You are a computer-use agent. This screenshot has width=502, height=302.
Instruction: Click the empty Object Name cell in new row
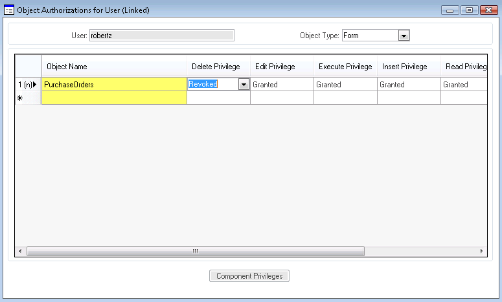click(114, 98)
